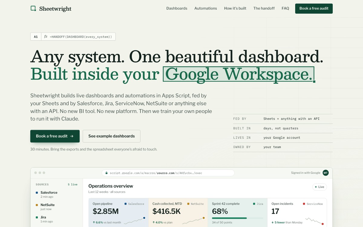363x227 pixels.
Task: Click Sprint 42 complete progress bar
Action: coord(237,218)
